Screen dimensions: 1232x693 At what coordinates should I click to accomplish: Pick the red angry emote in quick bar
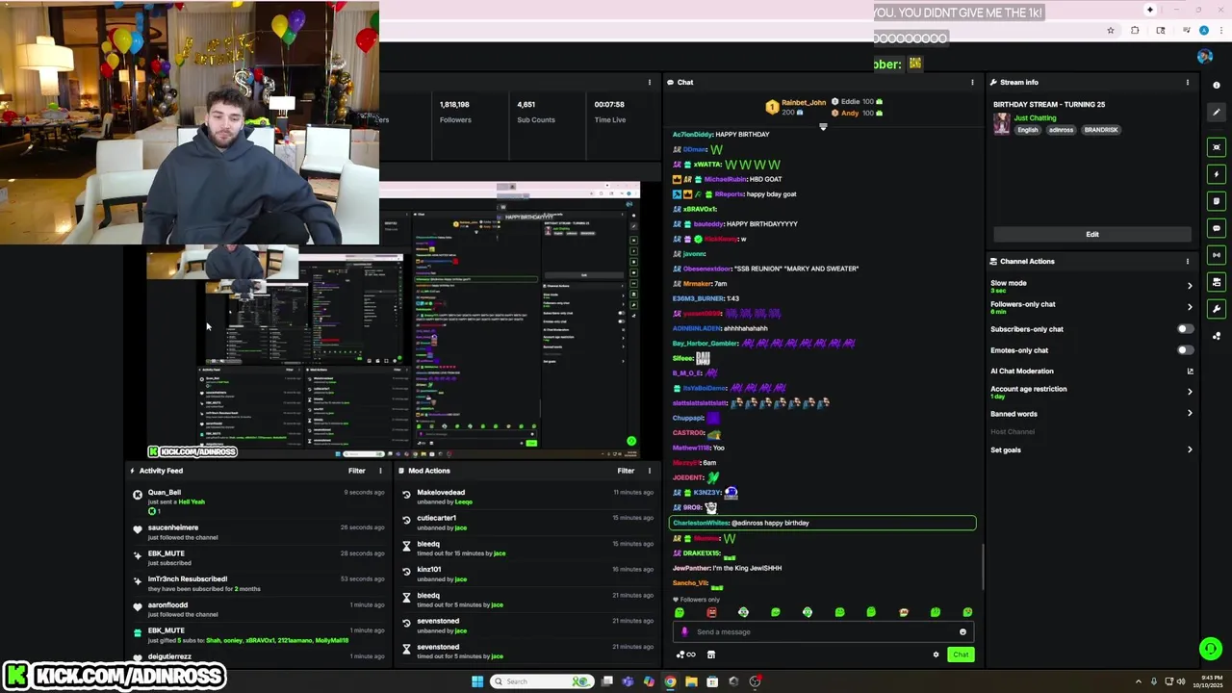(711, 612)
